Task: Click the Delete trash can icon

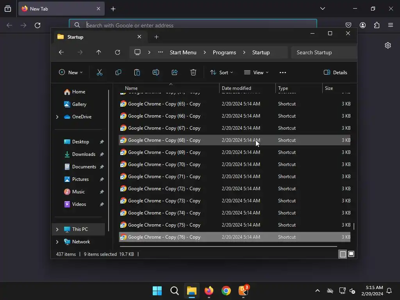Action: click(193, 72)
